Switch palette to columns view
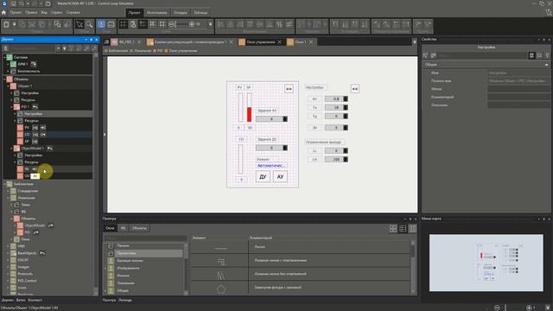 (x=413, y=228)
